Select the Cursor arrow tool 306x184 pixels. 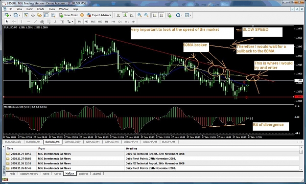tap(7, 22)
